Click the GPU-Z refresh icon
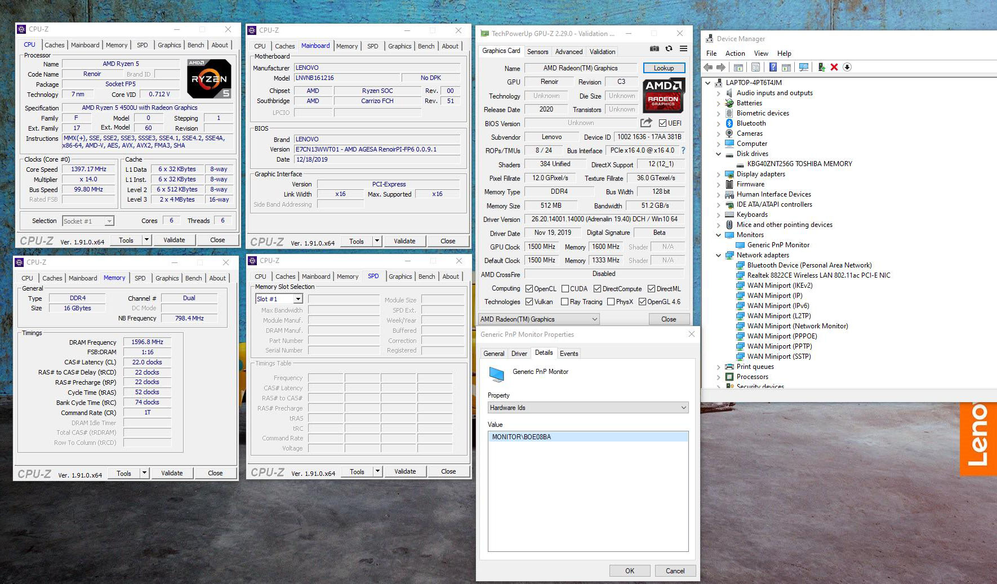This screenshot has height=584, width=997. (669, 49)
